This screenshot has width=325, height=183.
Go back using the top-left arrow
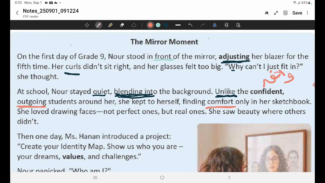coord(17,13)
